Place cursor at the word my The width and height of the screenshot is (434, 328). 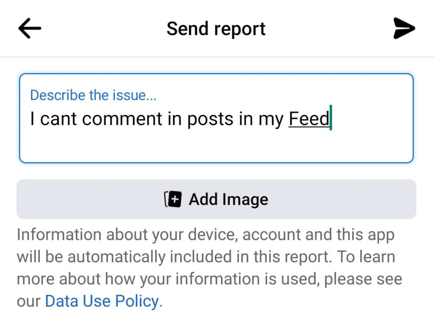tap(271, 120)
